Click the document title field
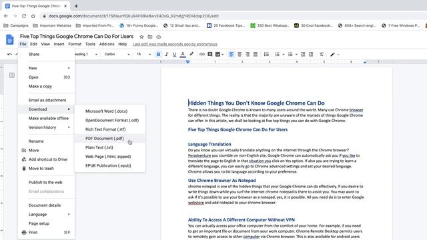The image size is (427, 240). pos(77,37)
